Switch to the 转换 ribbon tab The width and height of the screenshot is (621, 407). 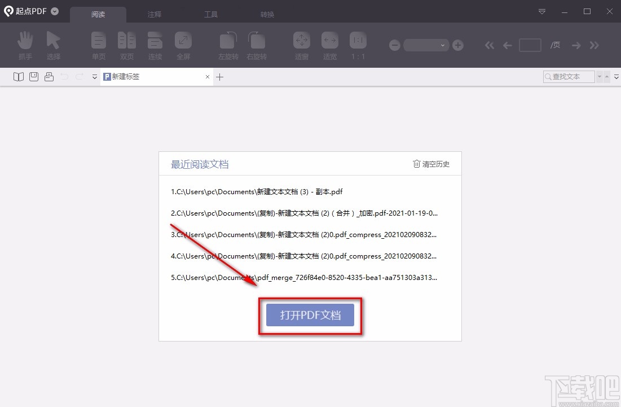tap(267, 14)
